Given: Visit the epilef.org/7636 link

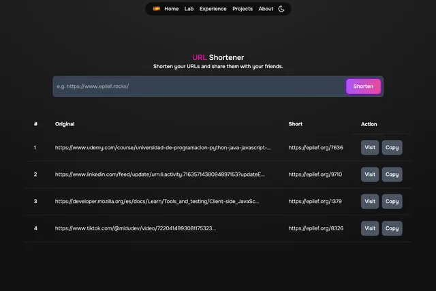Looking at the screenshot, I should point(370,147).
